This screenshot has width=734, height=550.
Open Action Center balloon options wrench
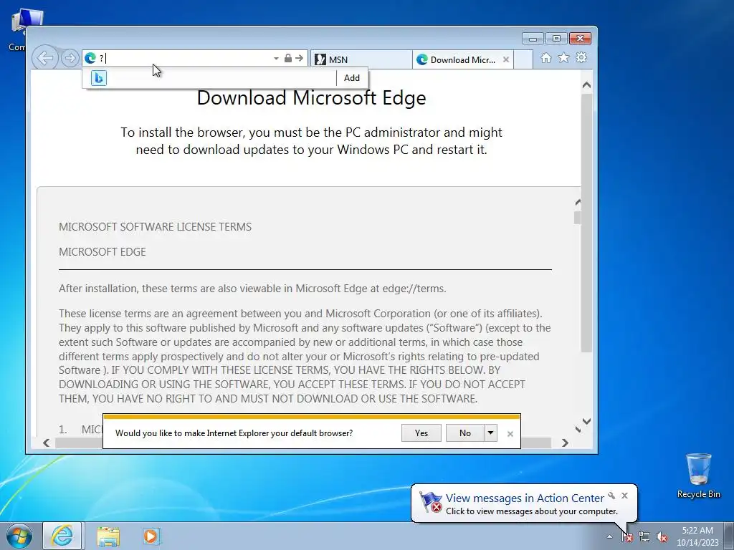(611, 496)
